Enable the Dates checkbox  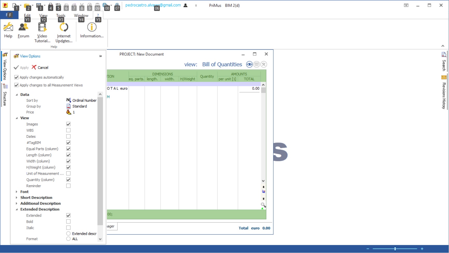tap(68, 137)
